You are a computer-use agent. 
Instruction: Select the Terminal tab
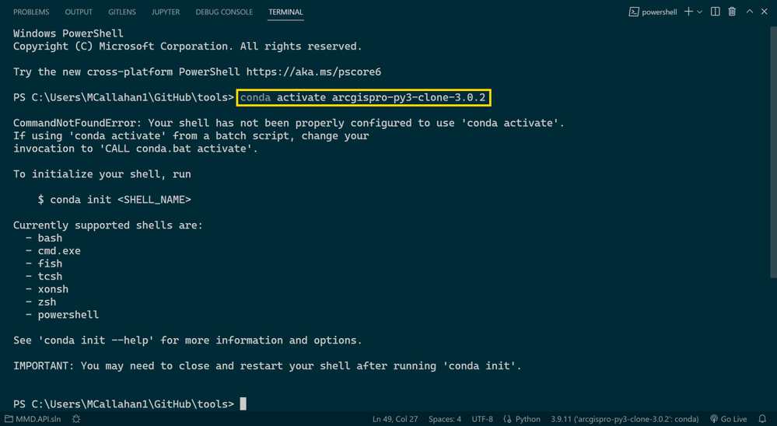point(285,12)
